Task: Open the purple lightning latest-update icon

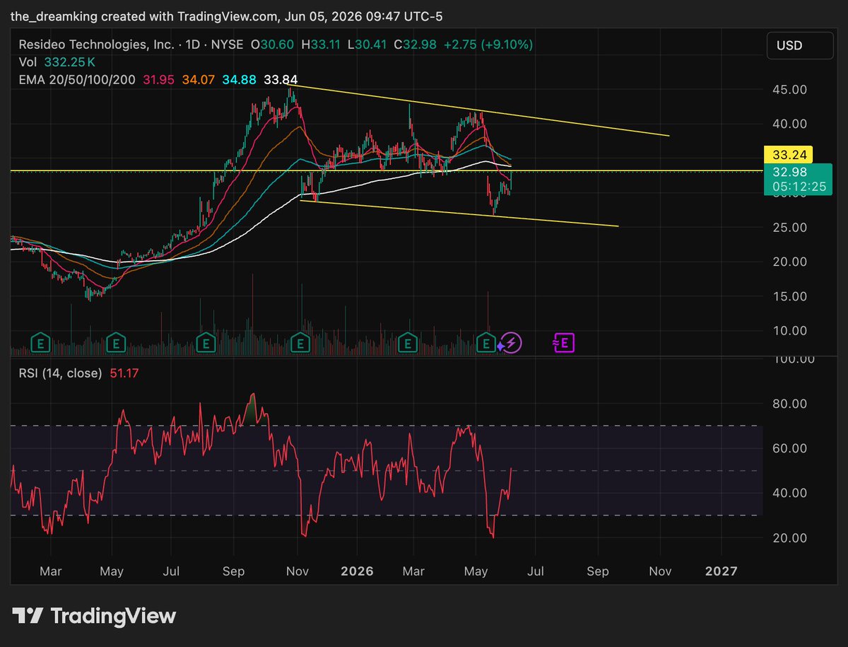Action: pos(511,344)
